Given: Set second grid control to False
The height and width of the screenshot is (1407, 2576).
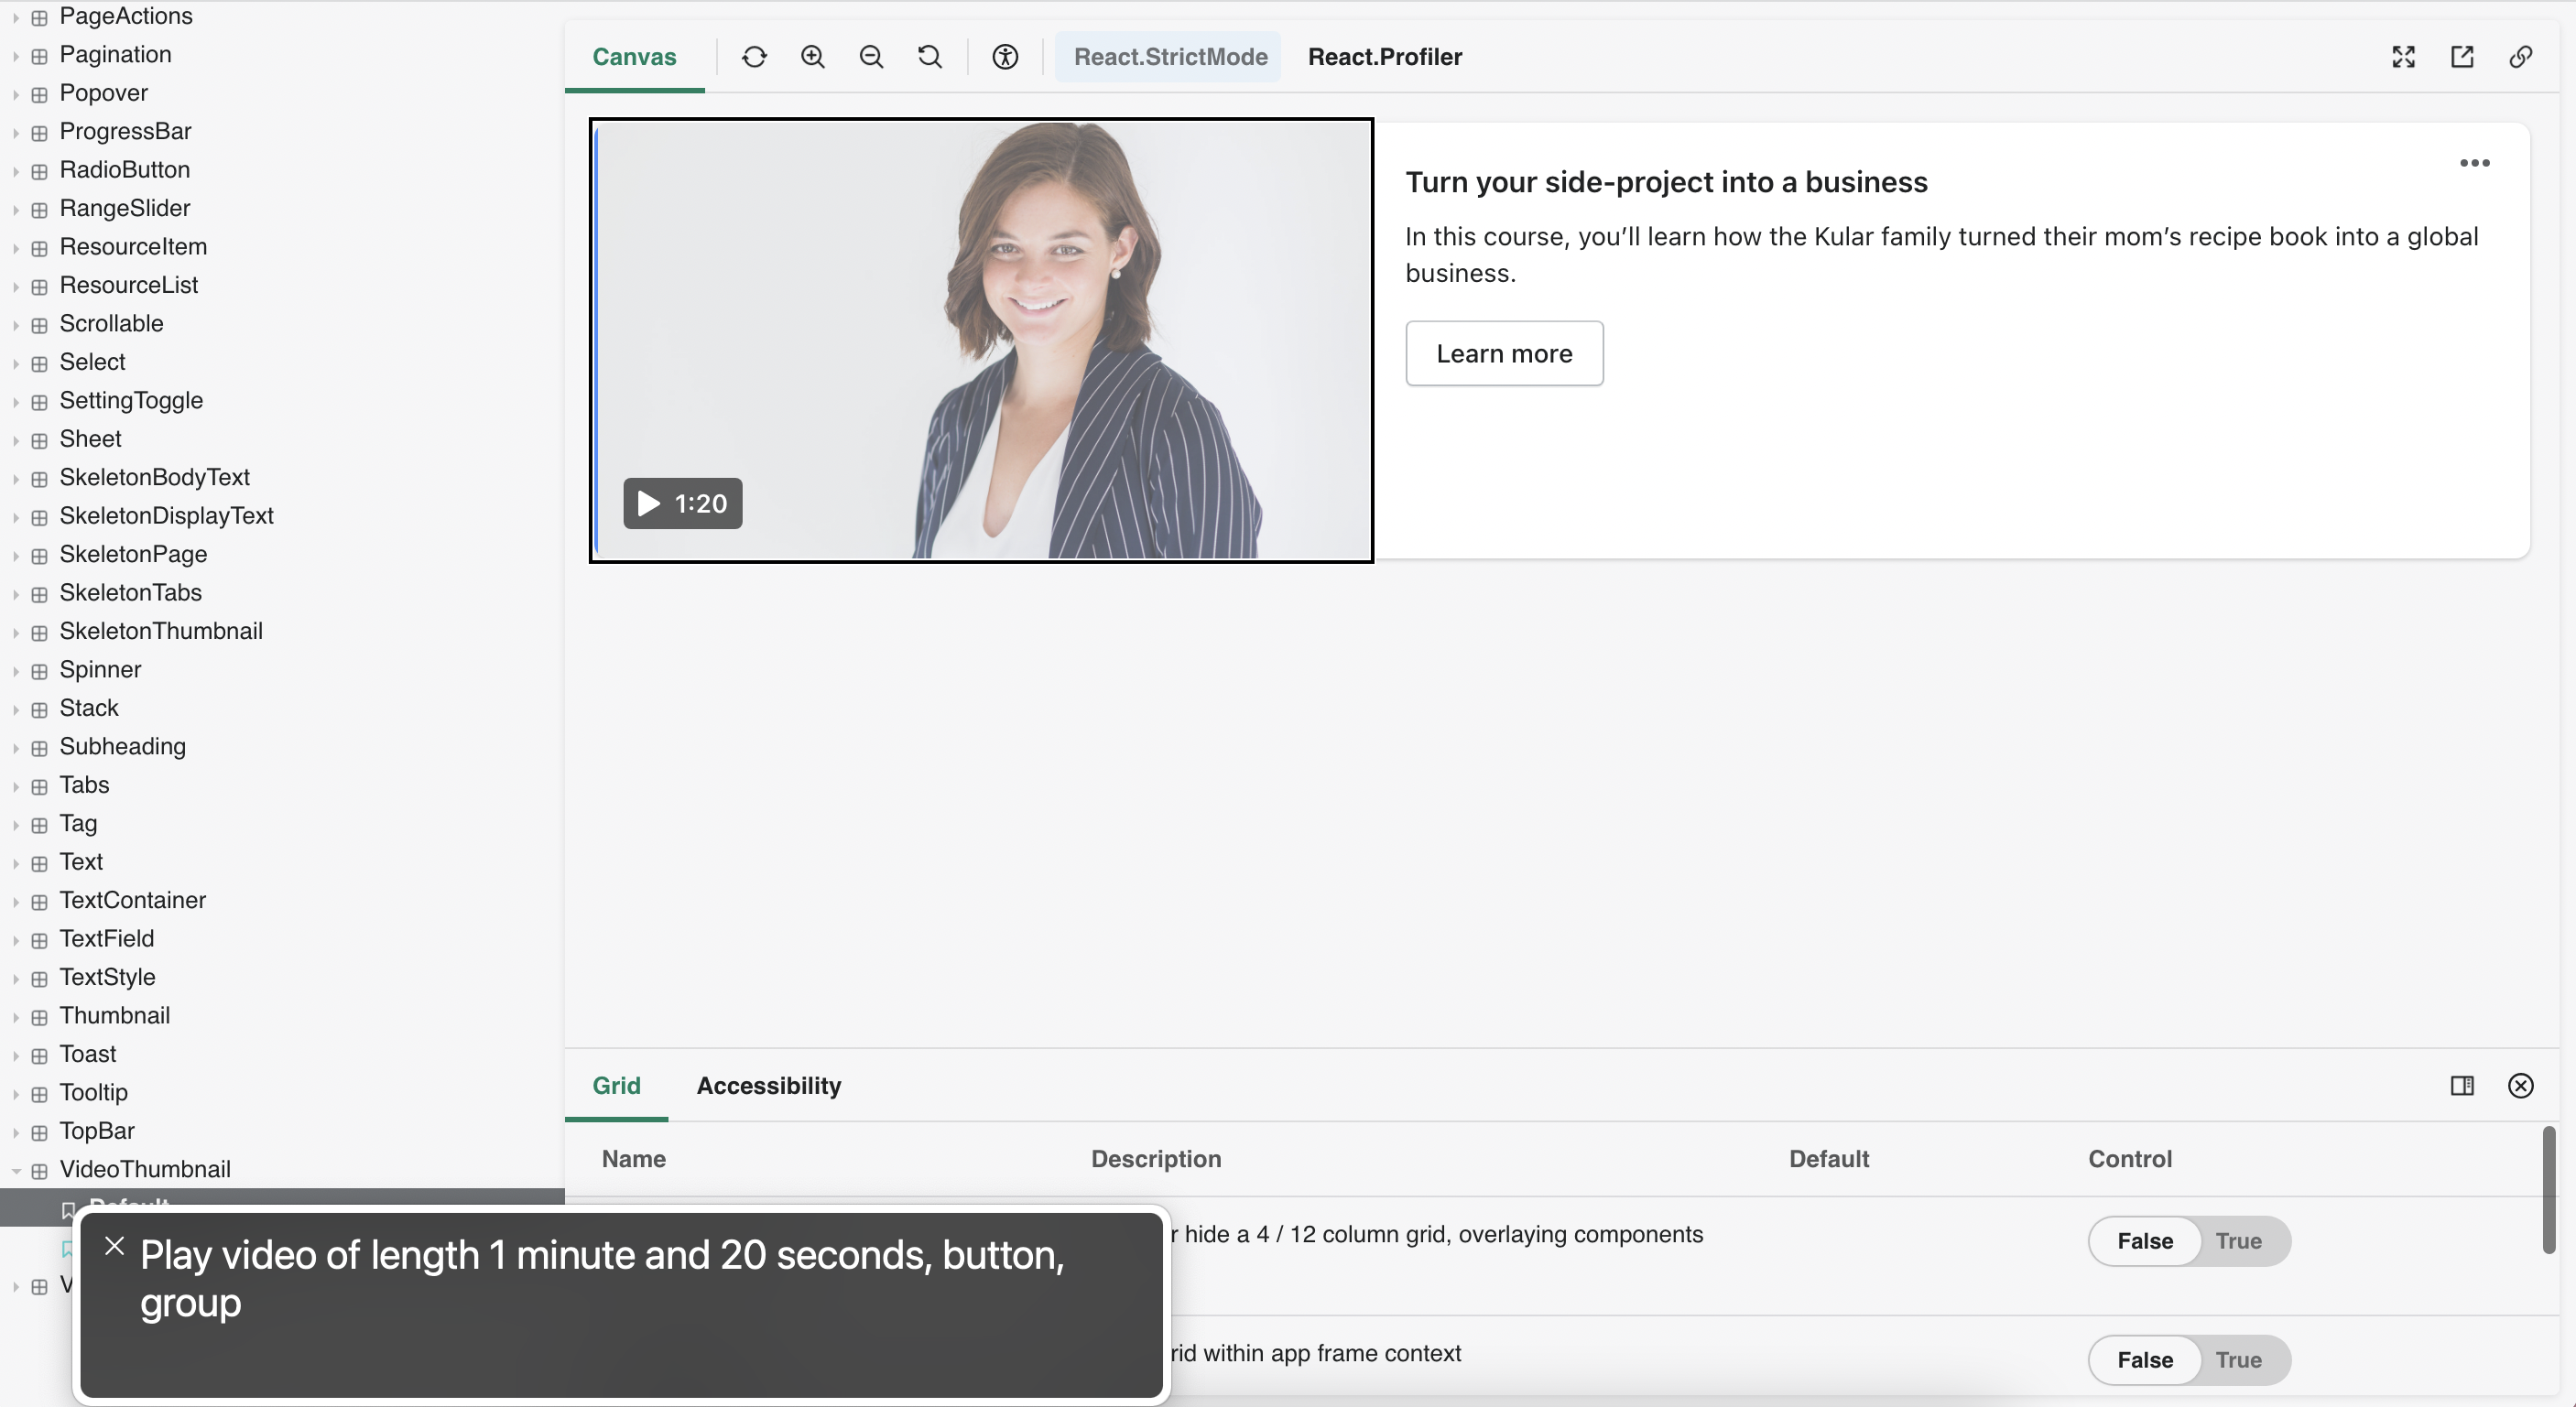Looking at the screenshot, I should point(2144,1360).
